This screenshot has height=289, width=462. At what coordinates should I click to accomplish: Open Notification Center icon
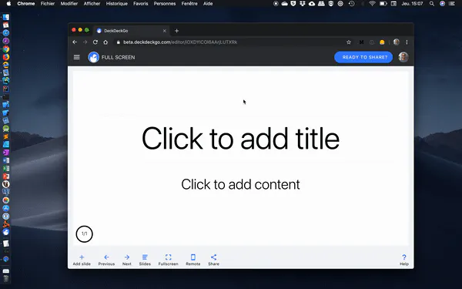click(452, 4)
